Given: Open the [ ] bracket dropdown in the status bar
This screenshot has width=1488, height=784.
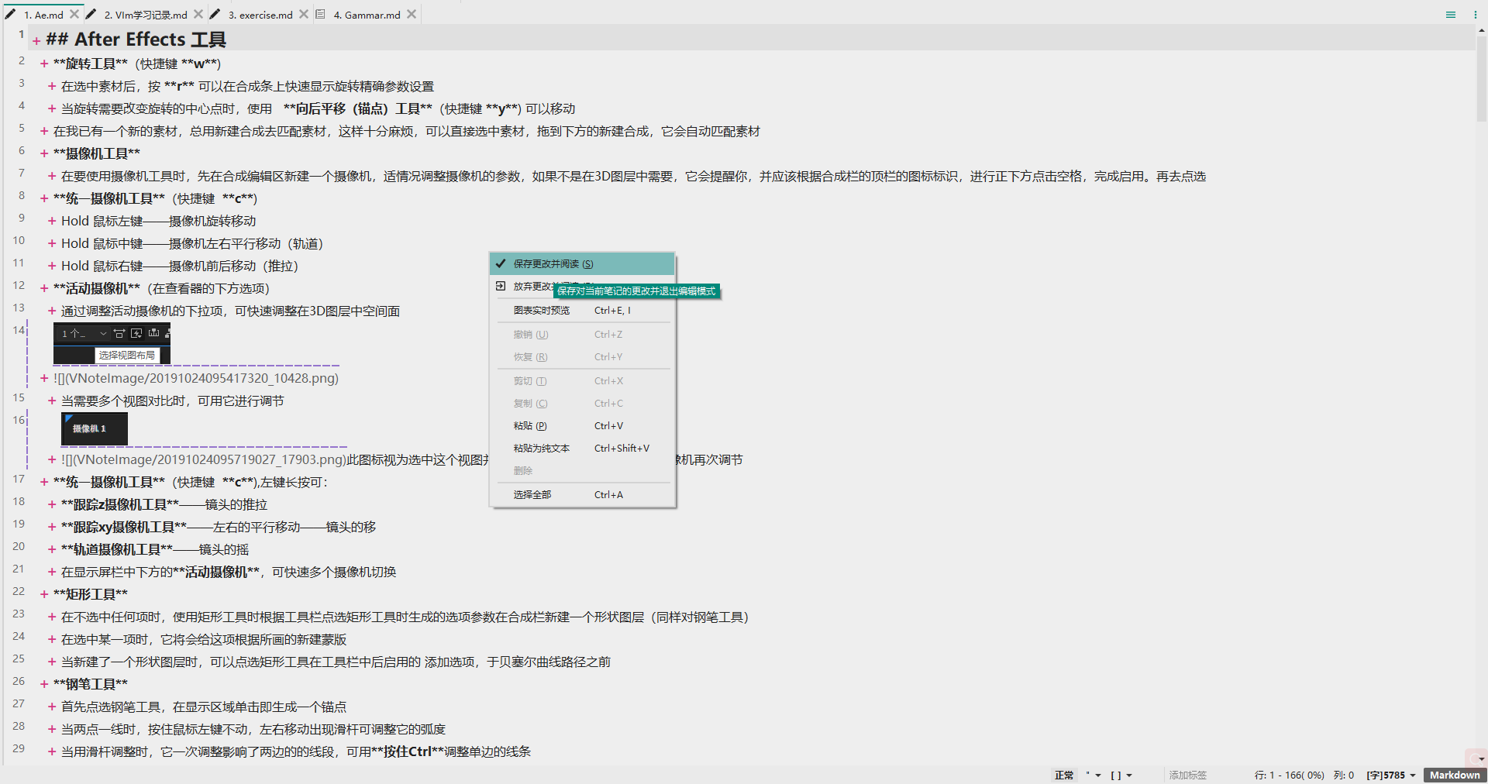Looking at the screenshot, I should click(1121, 775).
